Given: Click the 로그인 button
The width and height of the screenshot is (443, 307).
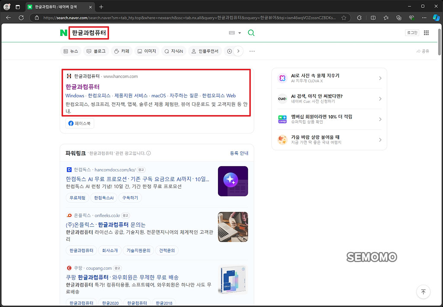Looking at the screenshot, I should 412,32.
